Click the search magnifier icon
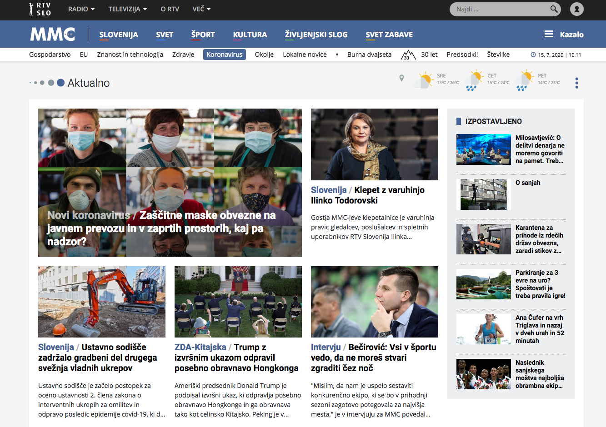 point(553,9)
